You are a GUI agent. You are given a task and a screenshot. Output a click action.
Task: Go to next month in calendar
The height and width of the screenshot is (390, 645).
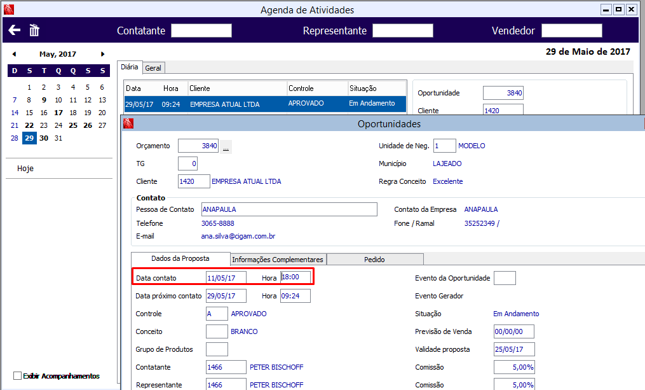pyautogui.click(x=102, y=54)
